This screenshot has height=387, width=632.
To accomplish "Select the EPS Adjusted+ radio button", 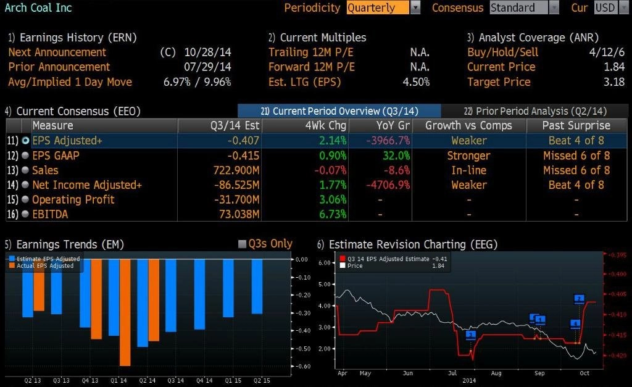I will tap(25, 141).
